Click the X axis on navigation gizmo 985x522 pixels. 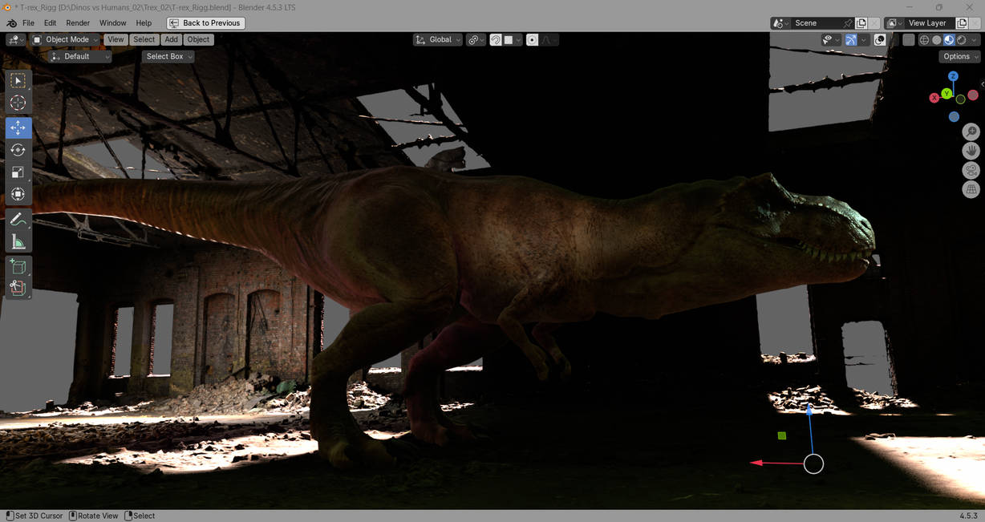pyautogui.click(x=934, y=98)
